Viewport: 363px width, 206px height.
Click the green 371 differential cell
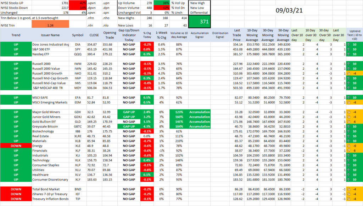tap(199, 22)
